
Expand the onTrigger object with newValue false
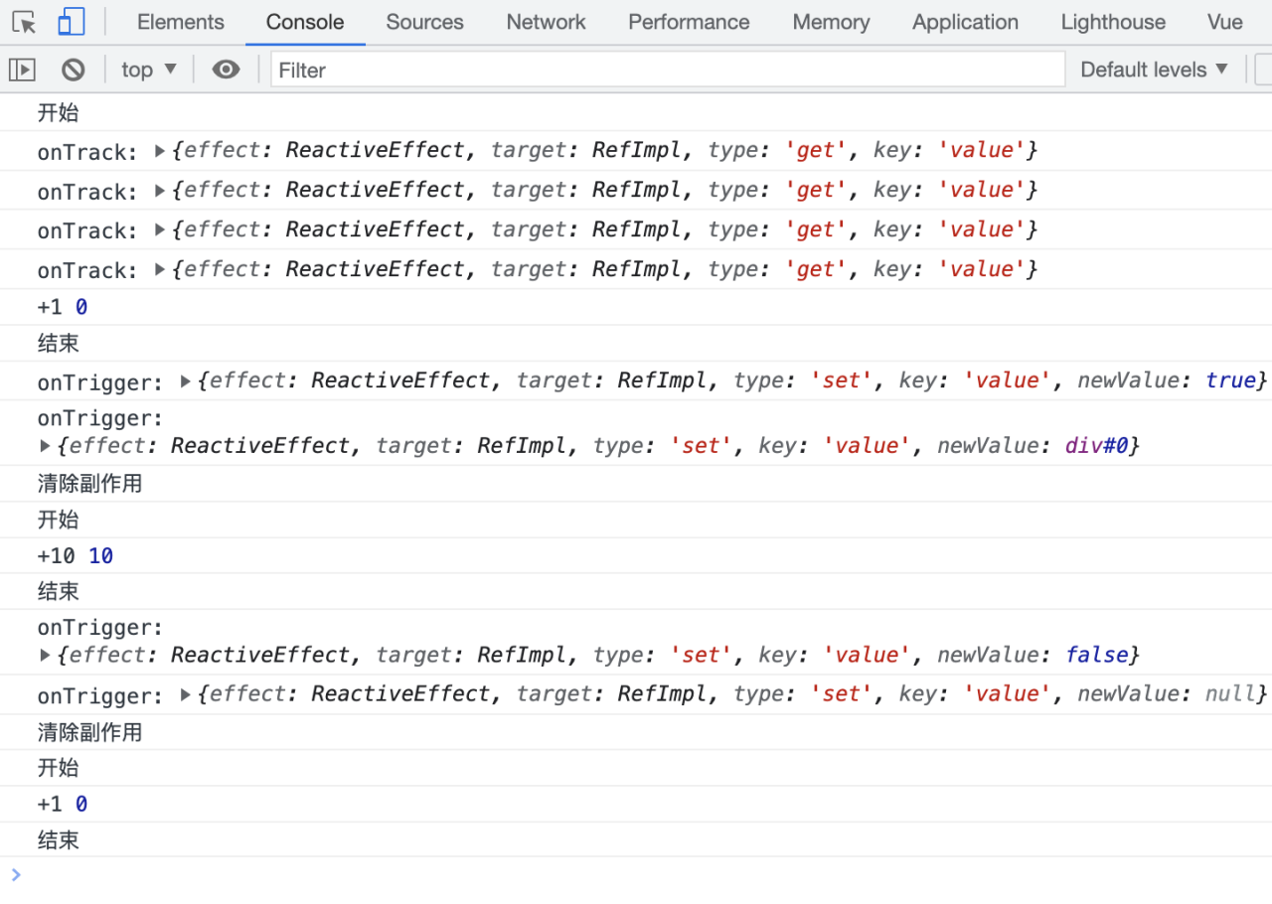[x=45, y=655]
